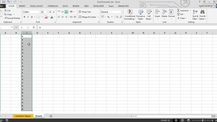217x122 pixels.
Task: Expand the Name Box dropdown arrow
Action: point(12,27)
